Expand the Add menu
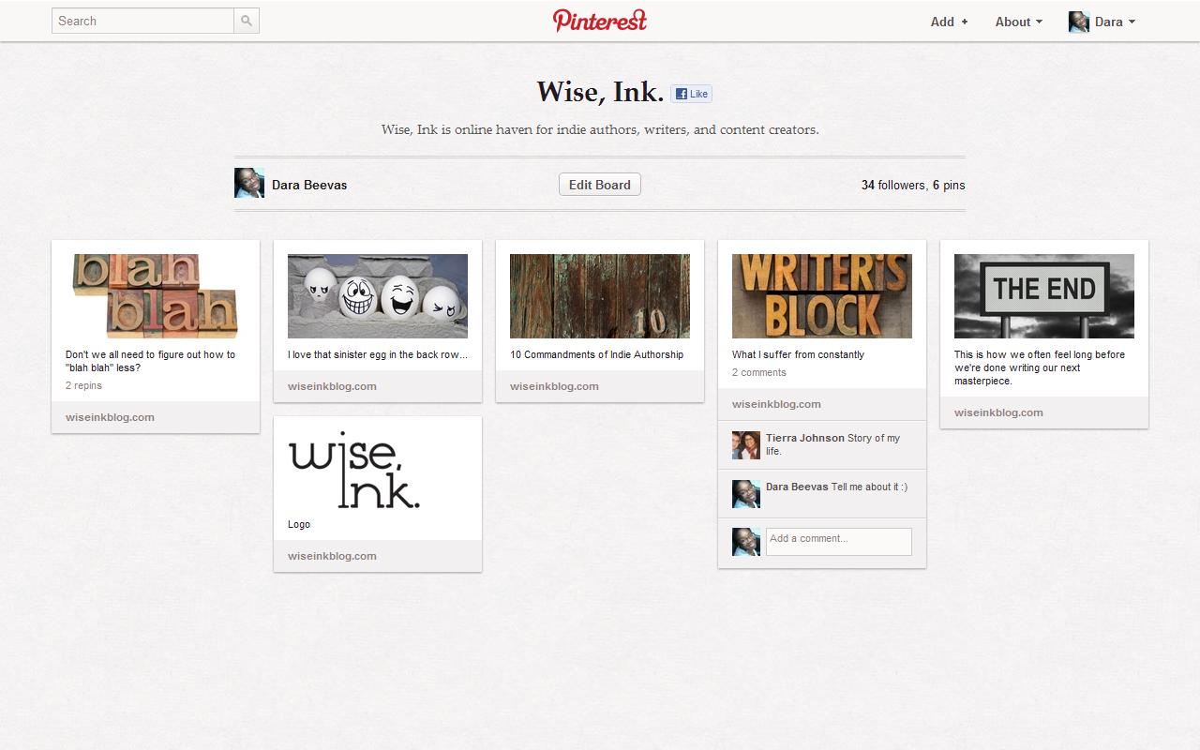The width and height of the screenshot is (1200, 750). point(949,22)
